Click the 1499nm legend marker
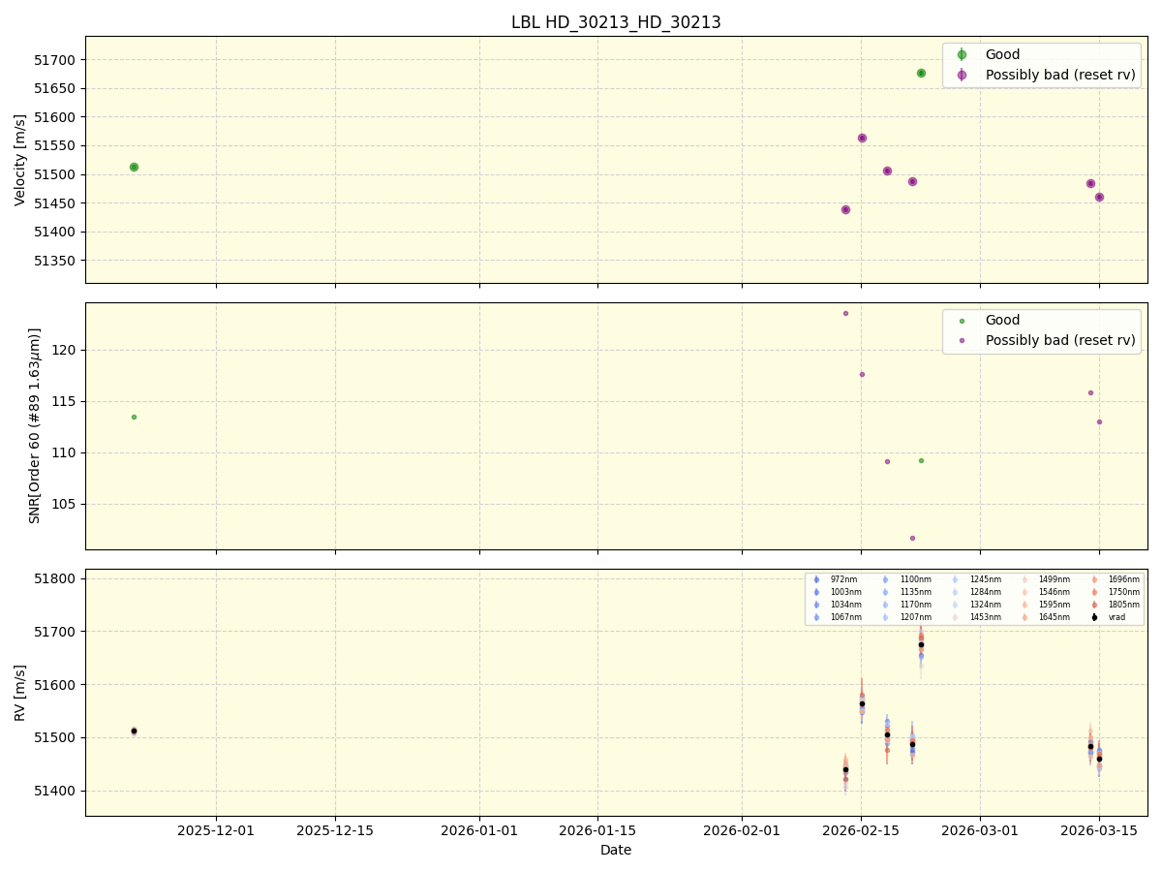Screen dimensions: 1162x872 click(x=1024, y=579)
